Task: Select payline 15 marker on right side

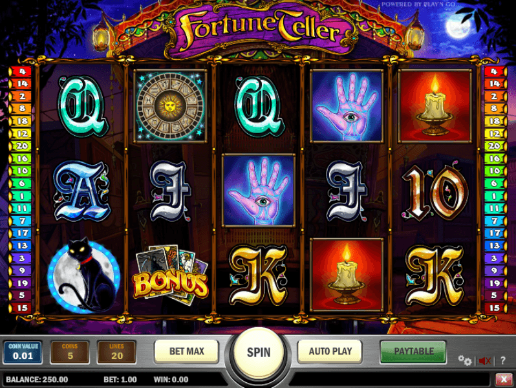Action: point(495,308)
